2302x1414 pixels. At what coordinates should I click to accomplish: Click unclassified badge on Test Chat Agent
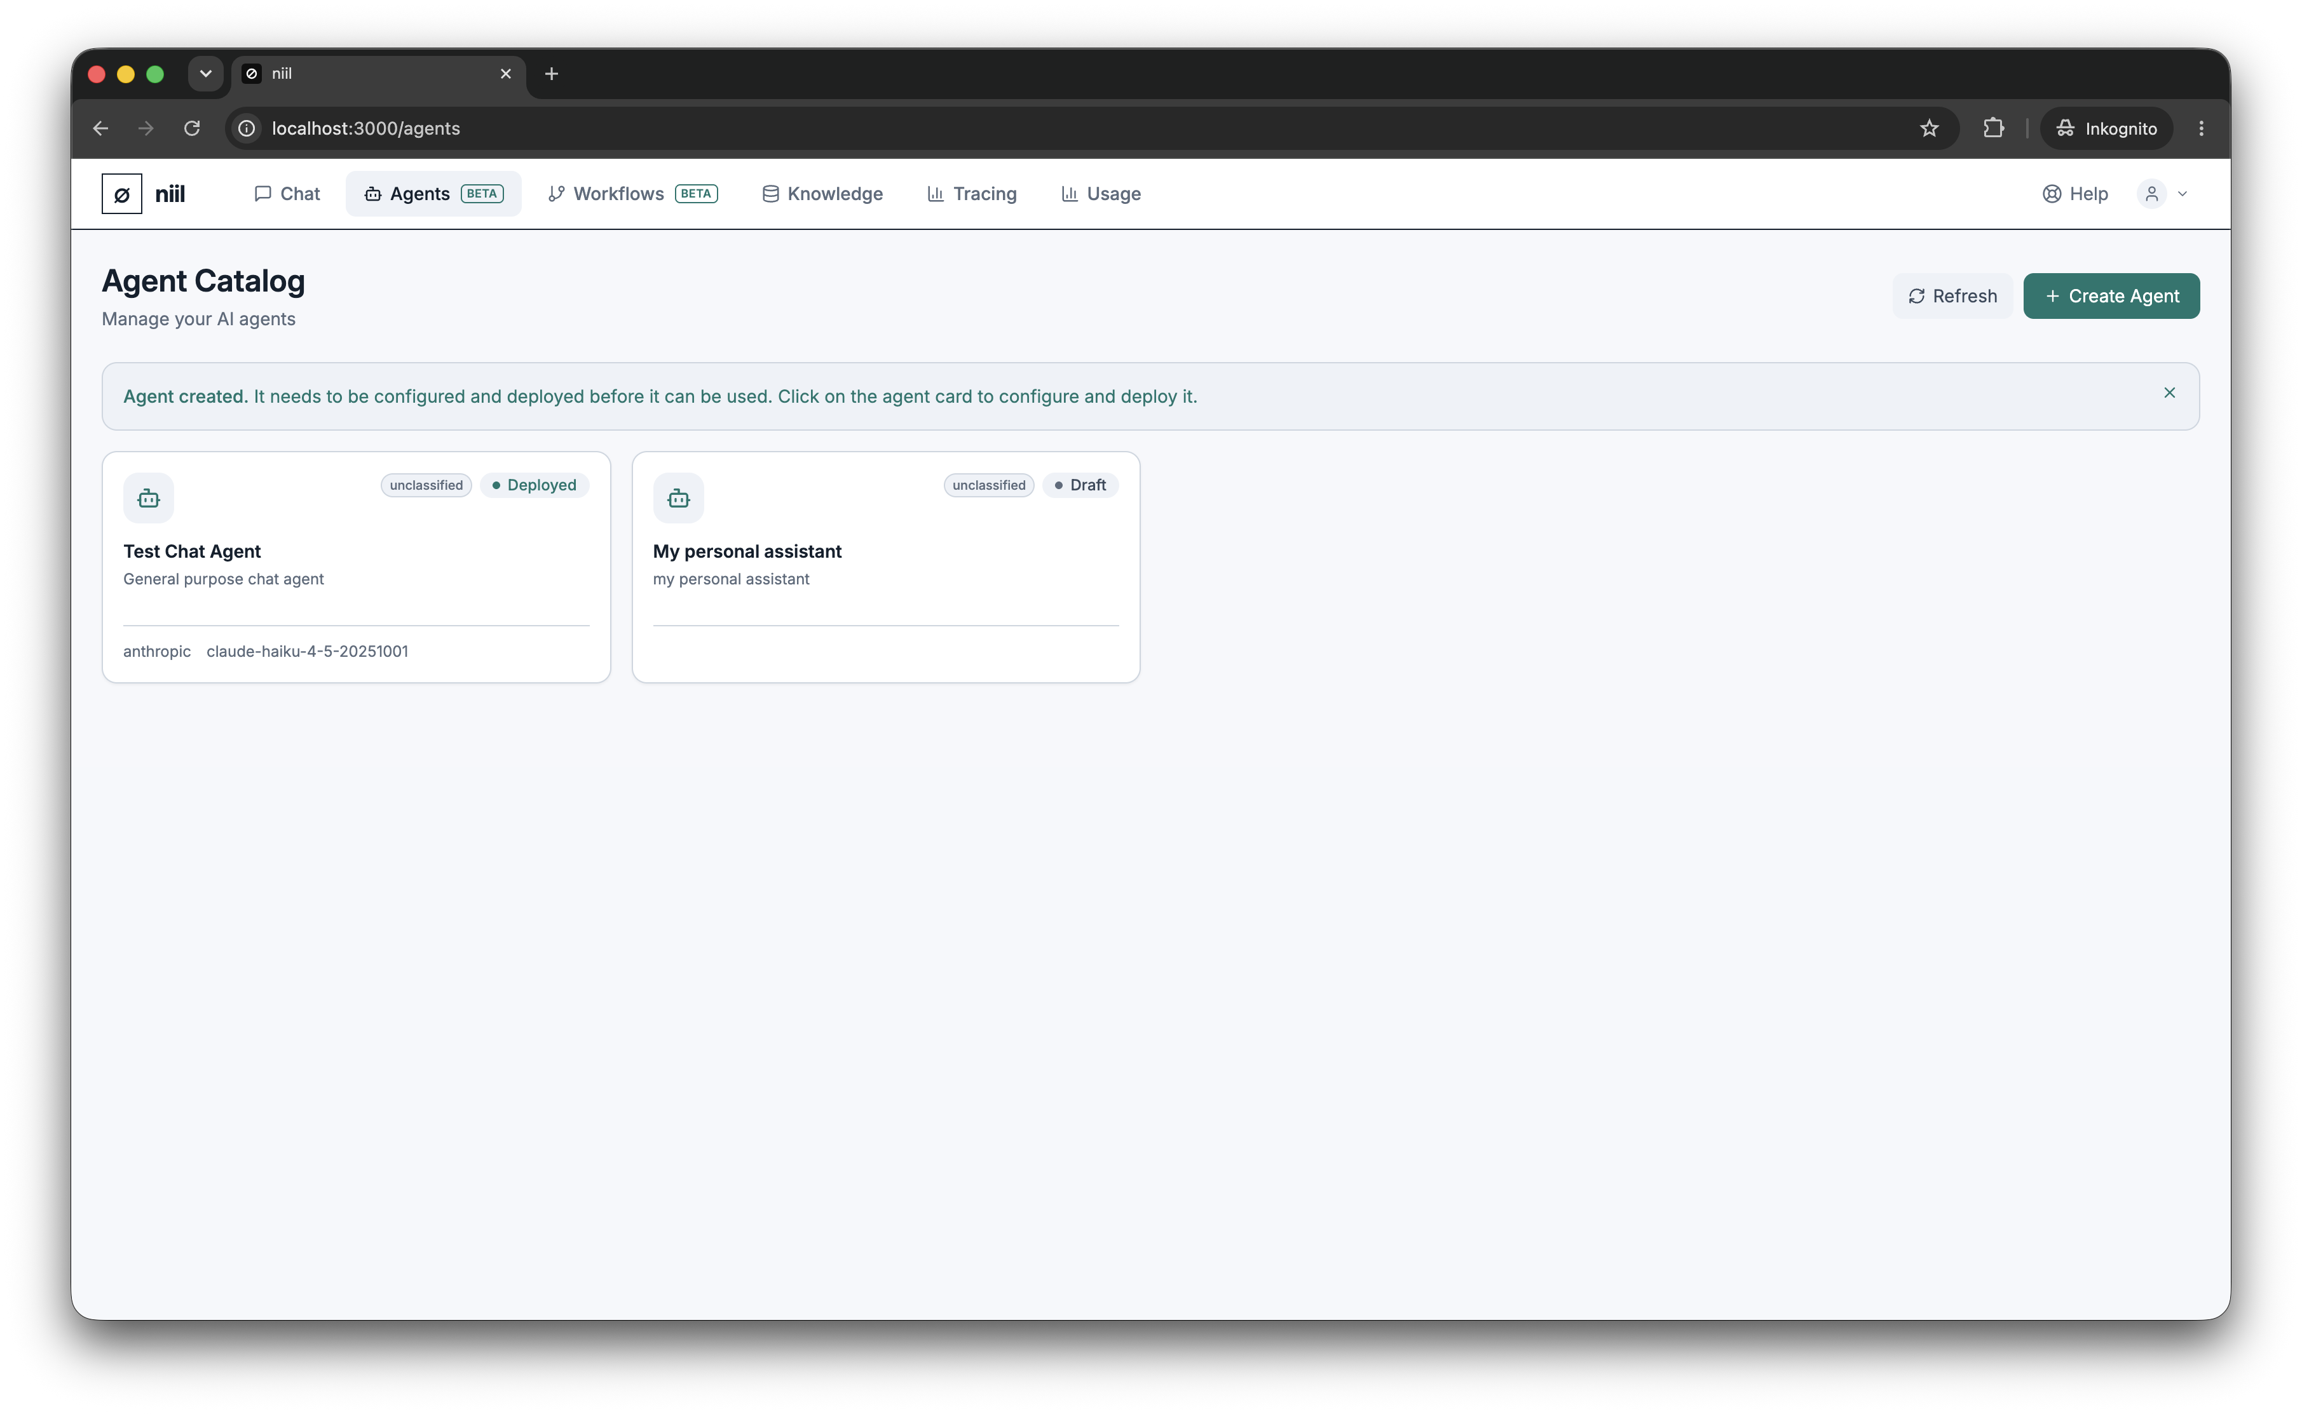pos(426,485)
